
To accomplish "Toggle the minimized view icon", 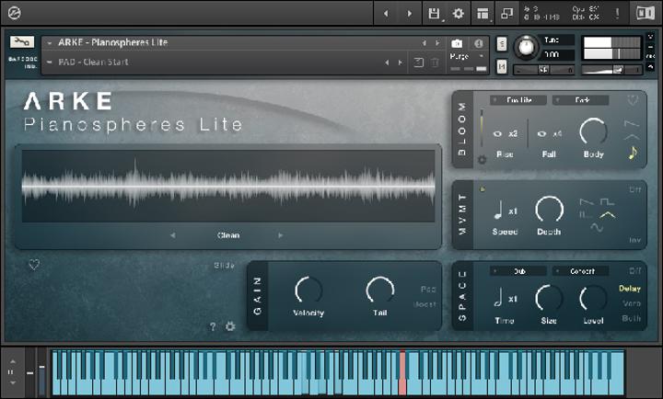I will tap(507, 14).
